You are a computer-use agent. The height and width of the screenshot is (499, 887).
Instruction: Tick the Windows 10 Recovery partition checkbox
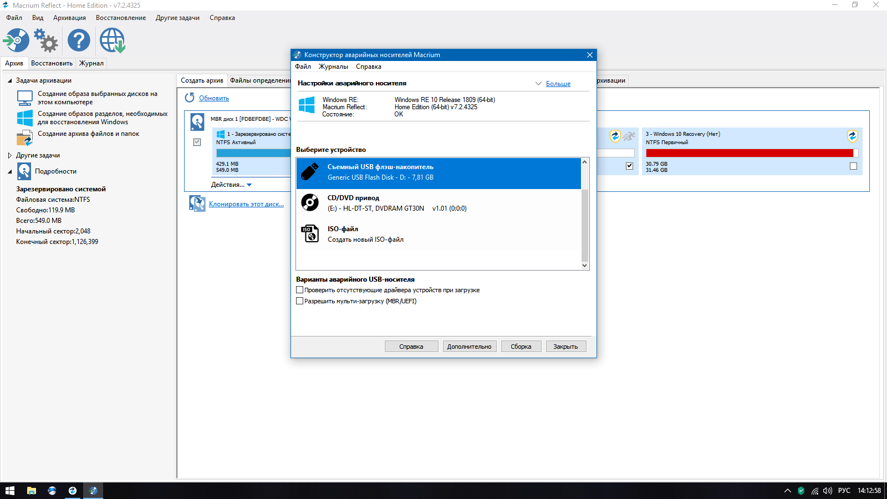tap(853, 166)
